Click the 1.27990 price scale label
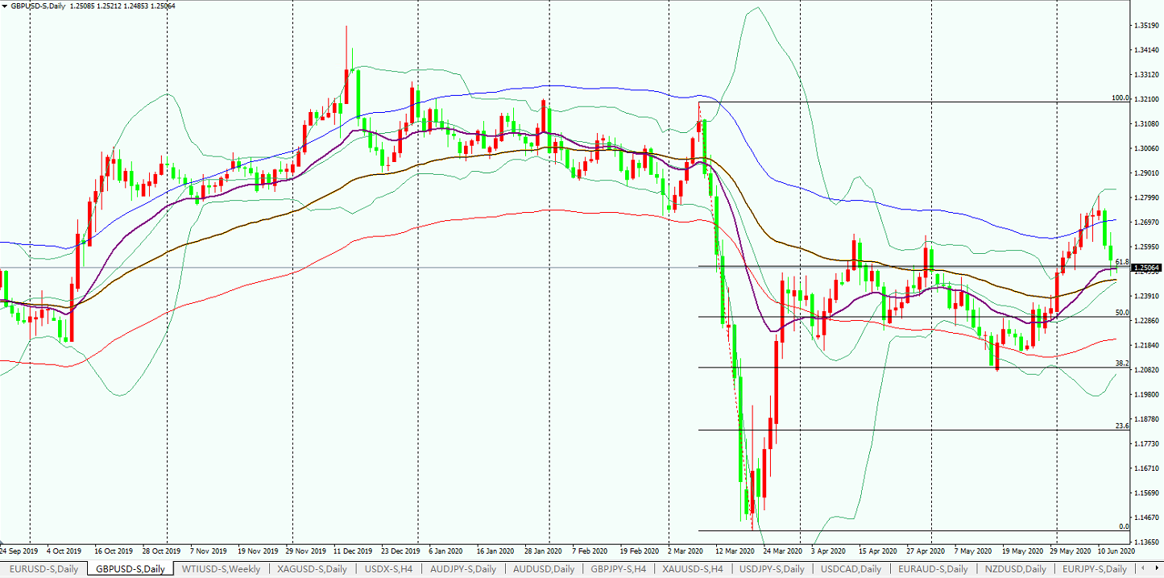1164x578 pixels. 1146,198
